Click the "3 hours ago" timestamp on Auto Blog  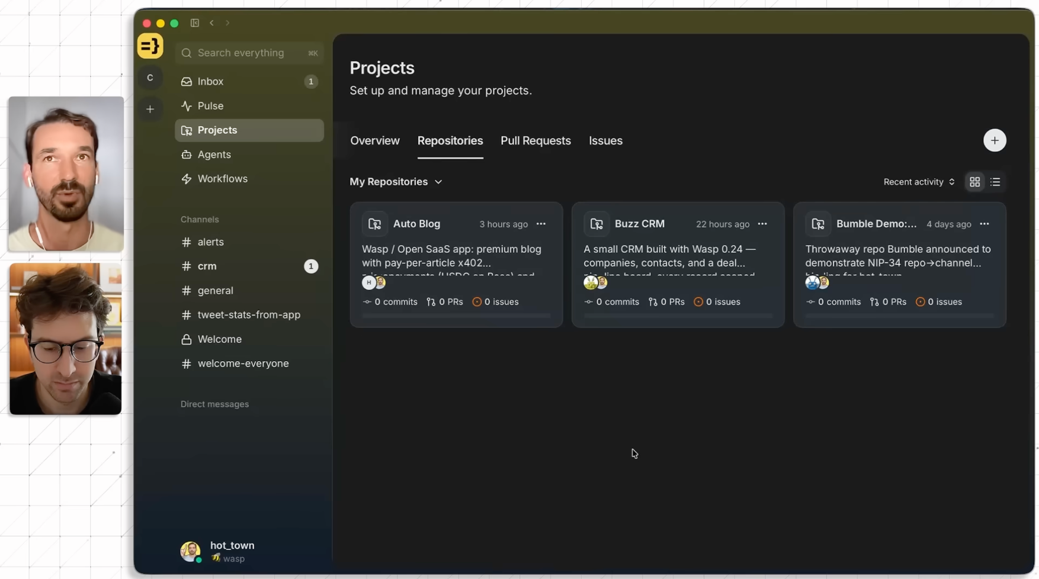click(x=504, y=224)
